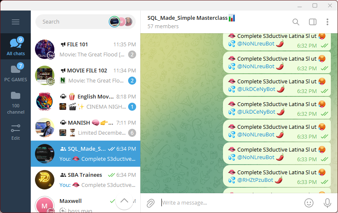Click N logo in MOVIE FILE 102 preview
The height and width of the screenshot is (213, 338).
point(62,80)
